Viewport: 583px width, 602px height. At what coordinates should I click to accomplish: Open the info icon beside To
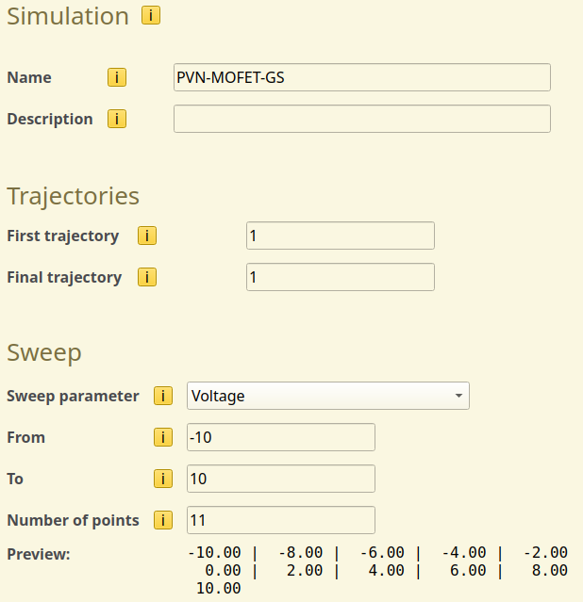[163, 479]
